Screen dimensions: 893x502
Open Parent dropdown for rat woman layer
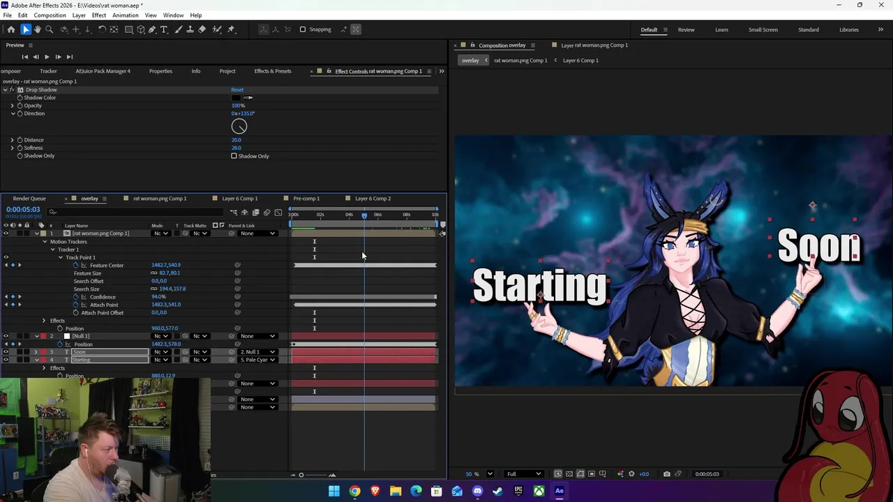(257, 234)
